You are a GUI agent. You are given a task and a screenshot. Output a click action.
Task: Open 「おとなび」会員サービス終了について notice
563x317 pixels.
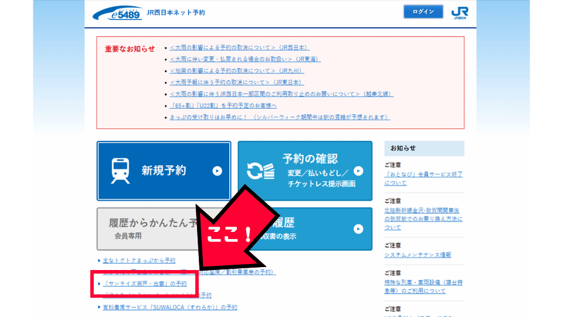pyautogui.click(x=423, y=178)
